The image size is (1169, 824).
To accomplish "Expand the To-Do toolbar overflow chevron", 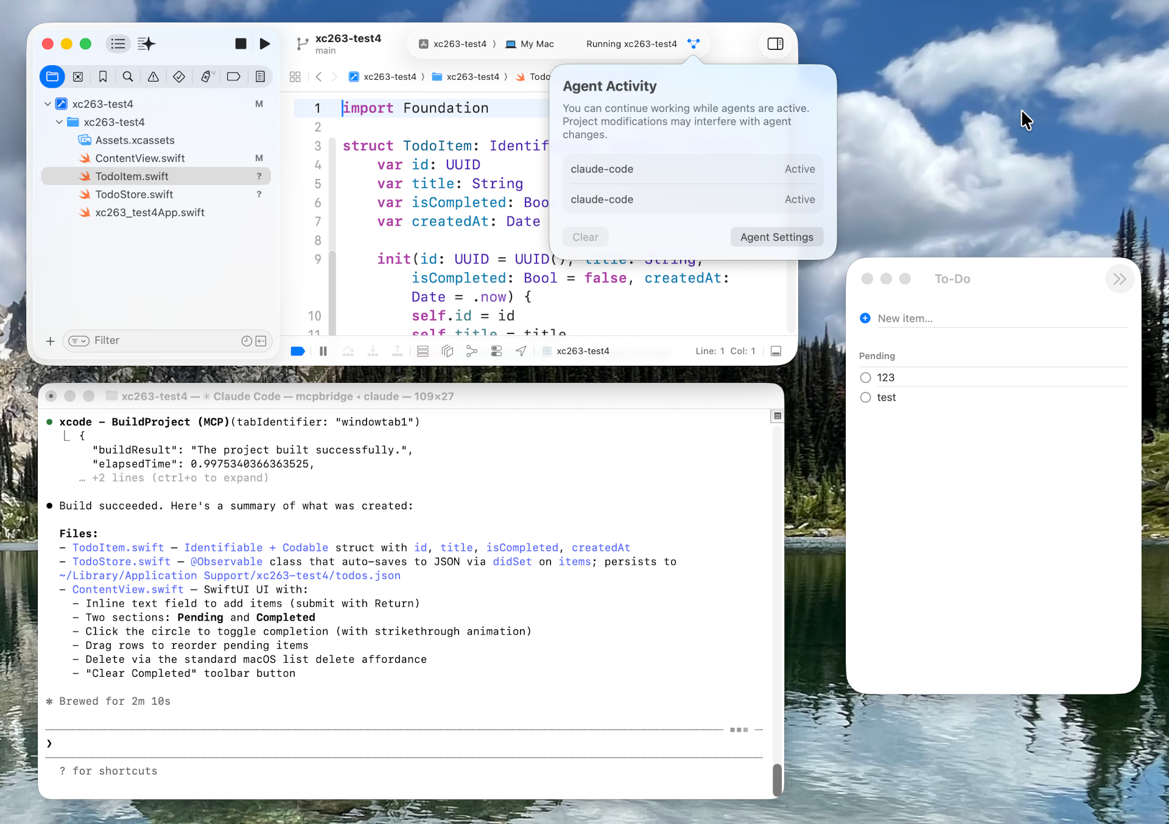I will pos(1119,279).
